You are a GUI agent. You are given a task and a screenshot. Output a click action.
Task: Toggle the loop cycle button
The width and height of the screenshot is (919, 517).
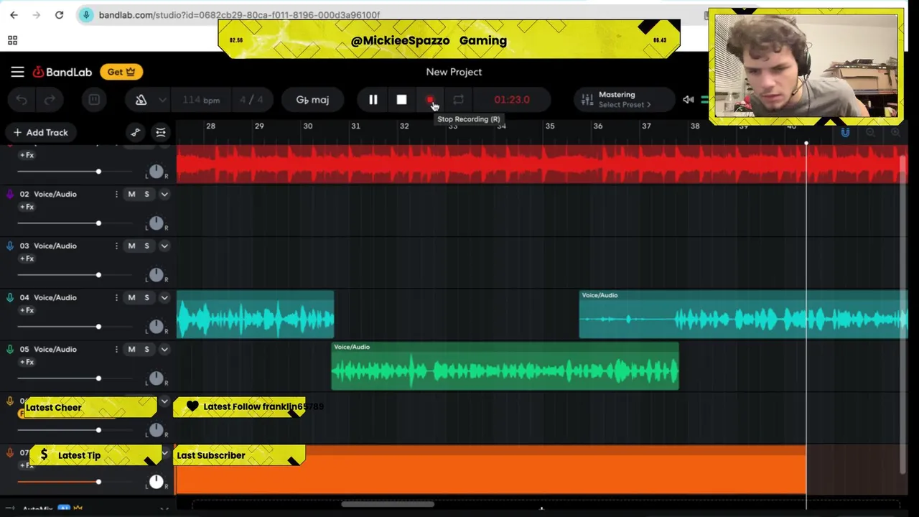458,100
